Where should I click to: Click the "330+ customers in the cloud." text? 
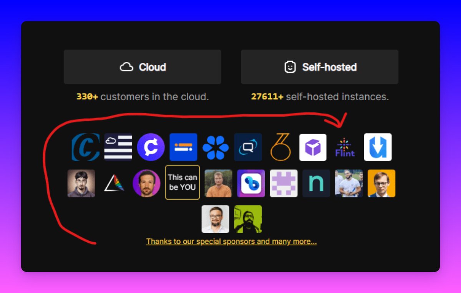(x=143, y=96)
